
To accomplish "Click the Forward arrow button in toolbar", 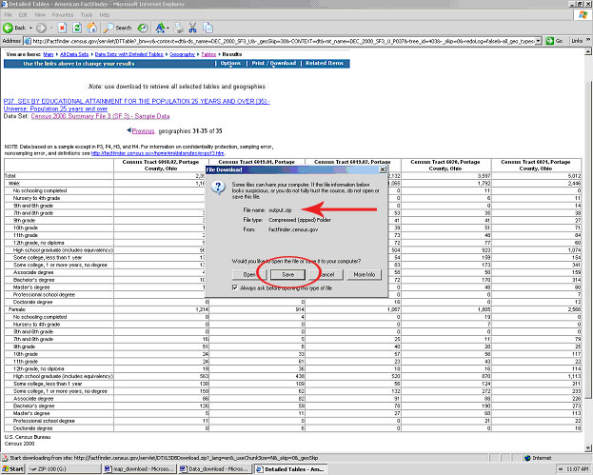I will [41, 28].
